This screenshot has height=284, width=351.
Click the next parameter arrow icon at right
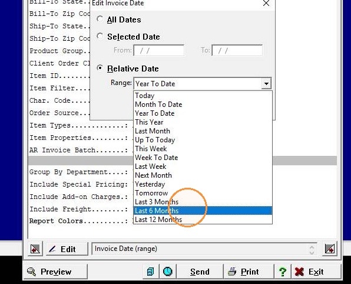(330, 249)
